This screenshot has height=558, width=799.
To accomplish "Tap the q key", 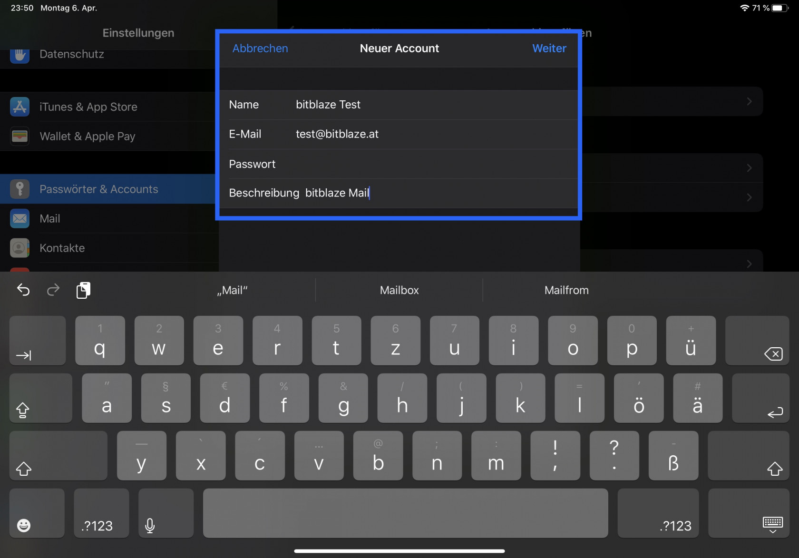I will pos(100,341).
